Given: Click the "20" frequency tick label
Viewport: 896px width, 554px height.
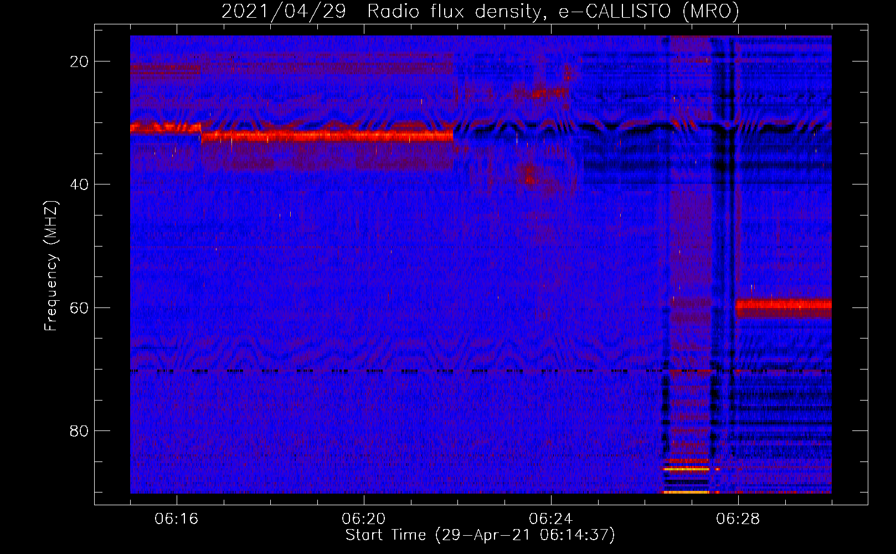Looking at the screenshot, I should [x=80, y=61].
